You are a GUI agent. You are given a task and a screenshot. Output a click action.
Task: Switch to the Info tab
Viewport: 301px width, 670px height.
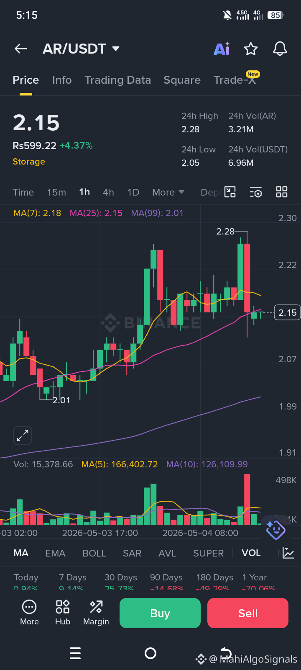[62, 80]
